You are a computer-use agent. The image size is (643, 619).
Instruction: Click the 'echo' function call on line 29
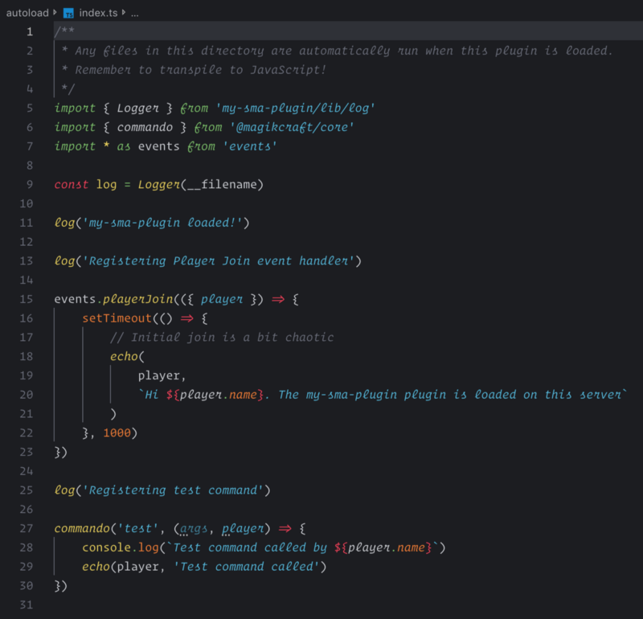[96, 567]
